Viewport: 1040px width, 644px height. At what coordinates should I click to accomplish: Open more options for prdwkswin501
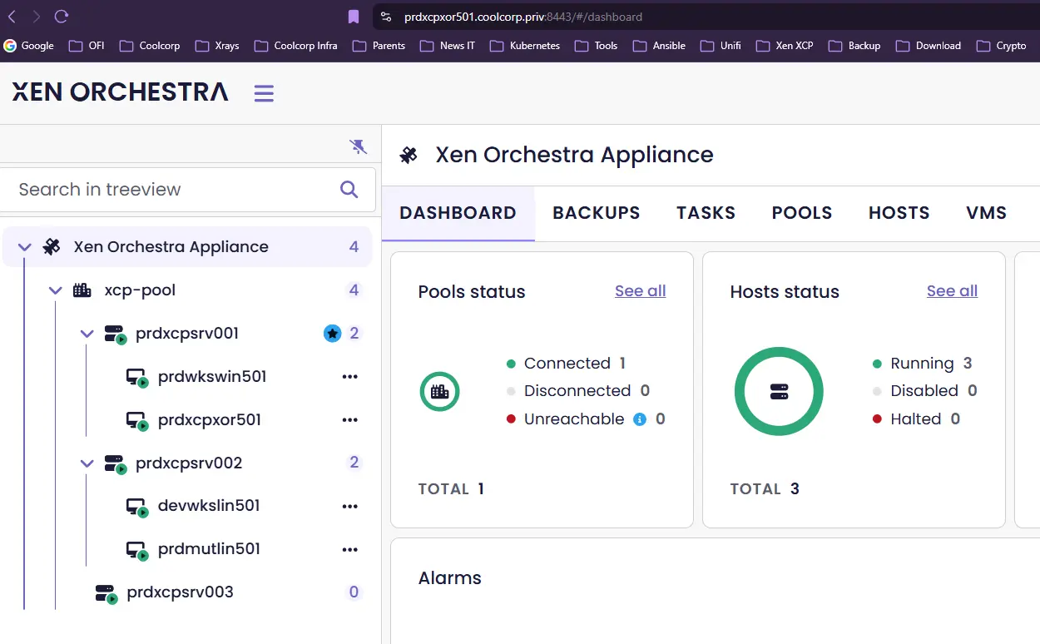(350, 377)
